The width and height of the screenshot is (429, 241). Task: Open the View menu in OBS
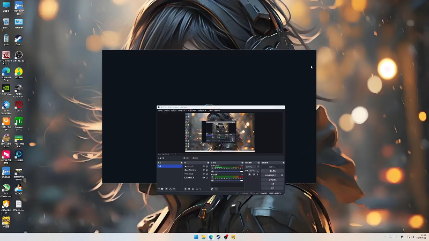coord(174,111)
